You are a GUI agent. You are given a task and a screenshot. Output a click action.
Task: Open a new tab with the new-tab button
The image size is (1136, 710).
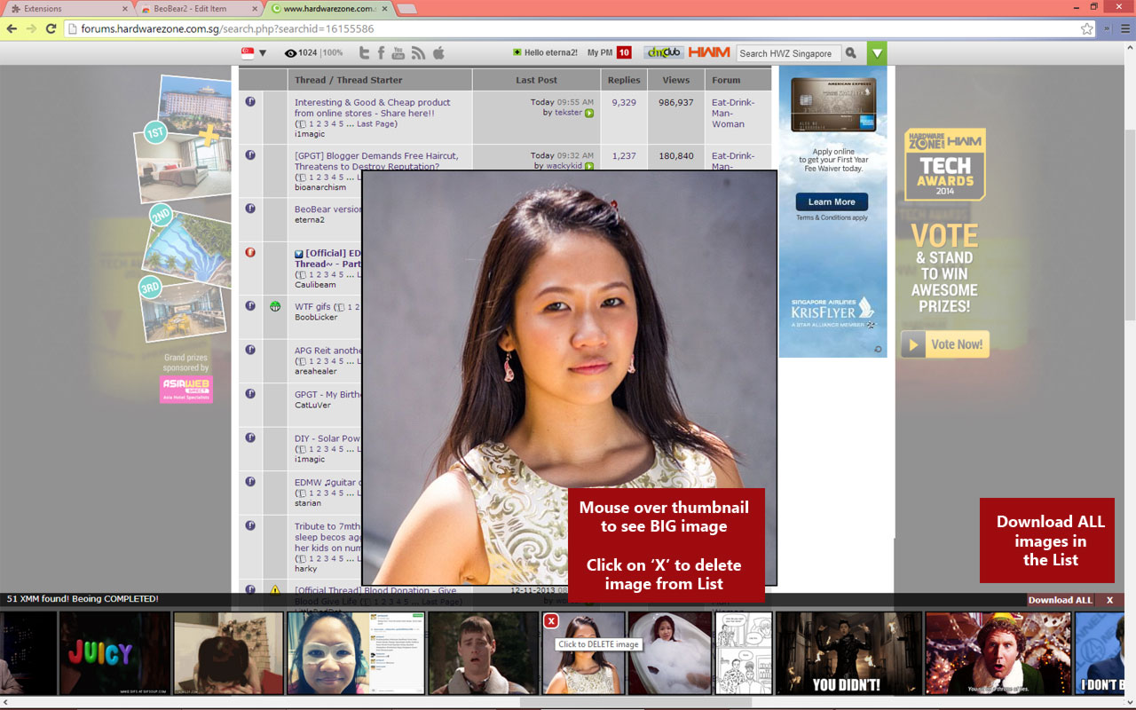(407, 9)
